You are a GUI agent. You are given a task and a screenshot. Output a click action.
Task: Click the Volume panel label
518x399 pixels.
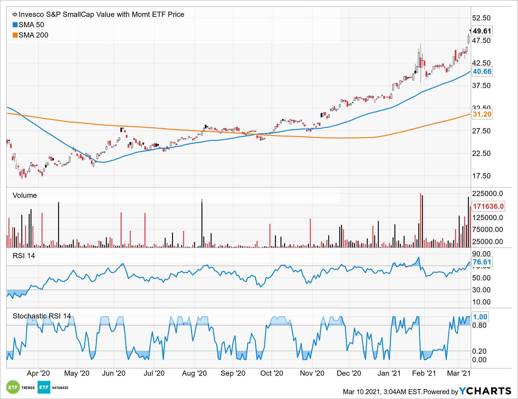pyautogui.click(x=25, y=195)
